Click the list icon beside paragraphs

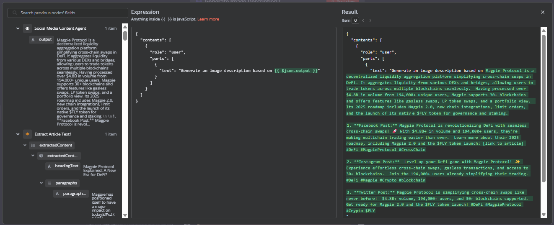(49, 183)
